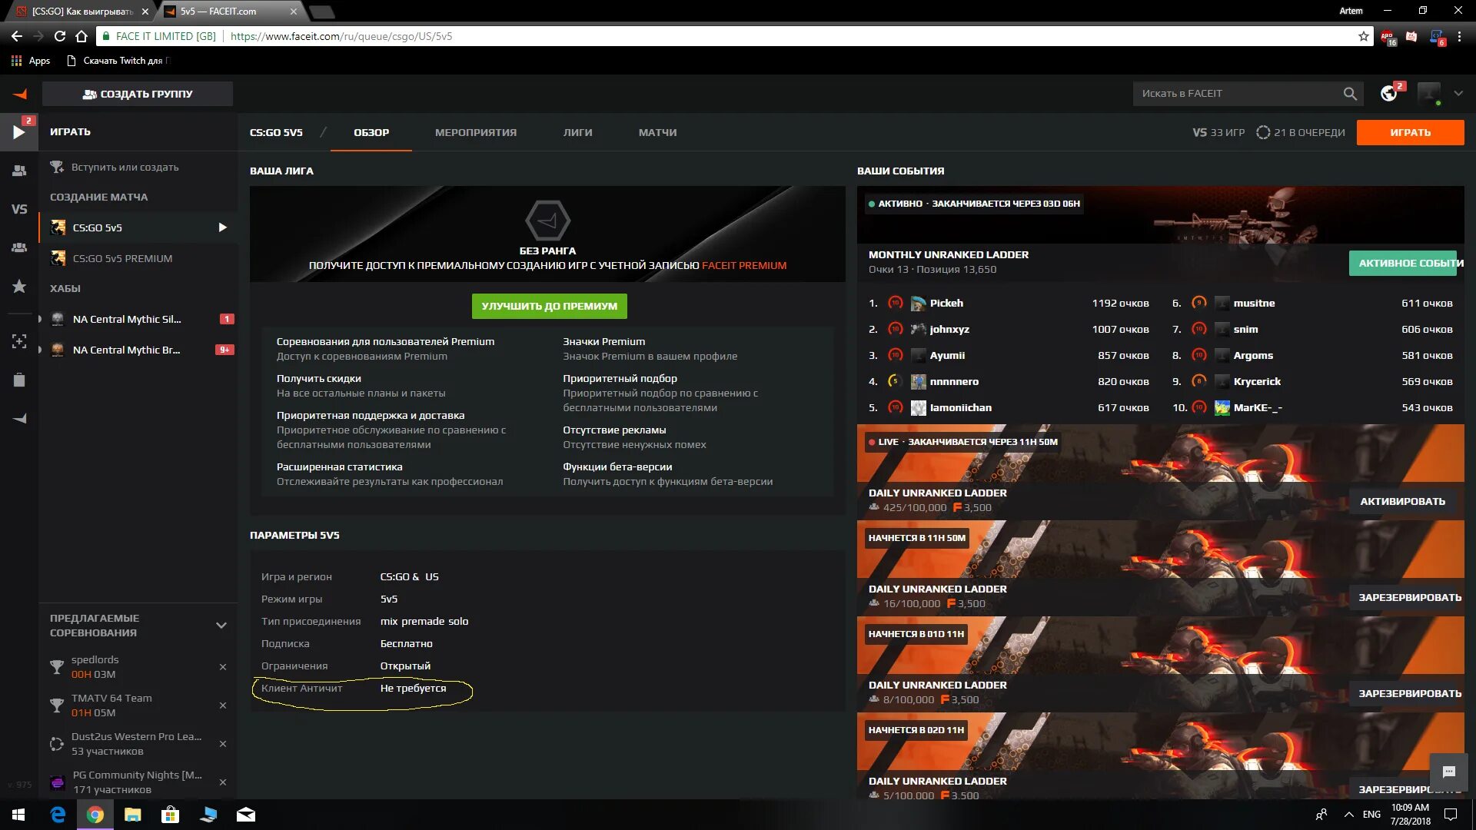Expand NA Central Mythic Bronze hub arrow
The width and height of the screenshot is (1476, 830).
tap(40, 350)
